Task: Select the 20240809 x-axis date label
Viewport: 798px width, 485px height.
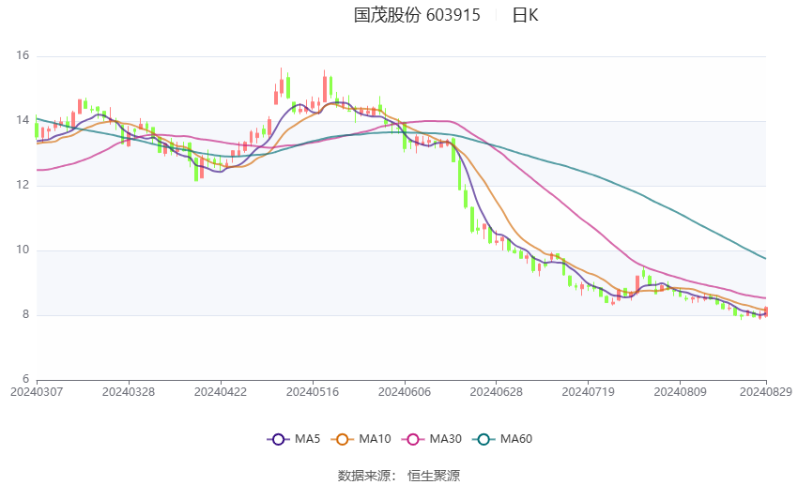Action: tap(680, 392)
